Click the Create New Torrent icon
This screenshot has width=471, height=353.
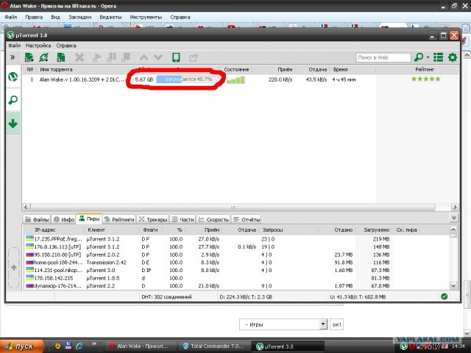61,57
